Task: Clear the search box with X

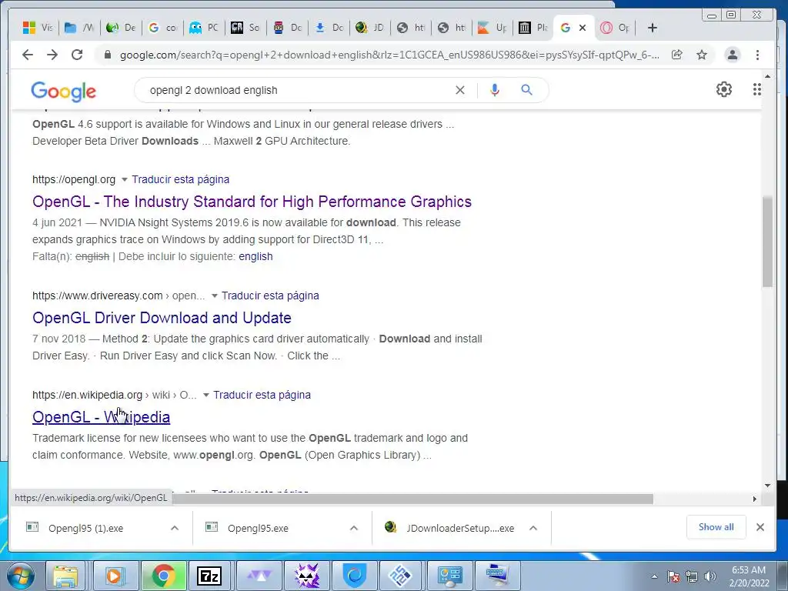Action: [x=460, y=90]
